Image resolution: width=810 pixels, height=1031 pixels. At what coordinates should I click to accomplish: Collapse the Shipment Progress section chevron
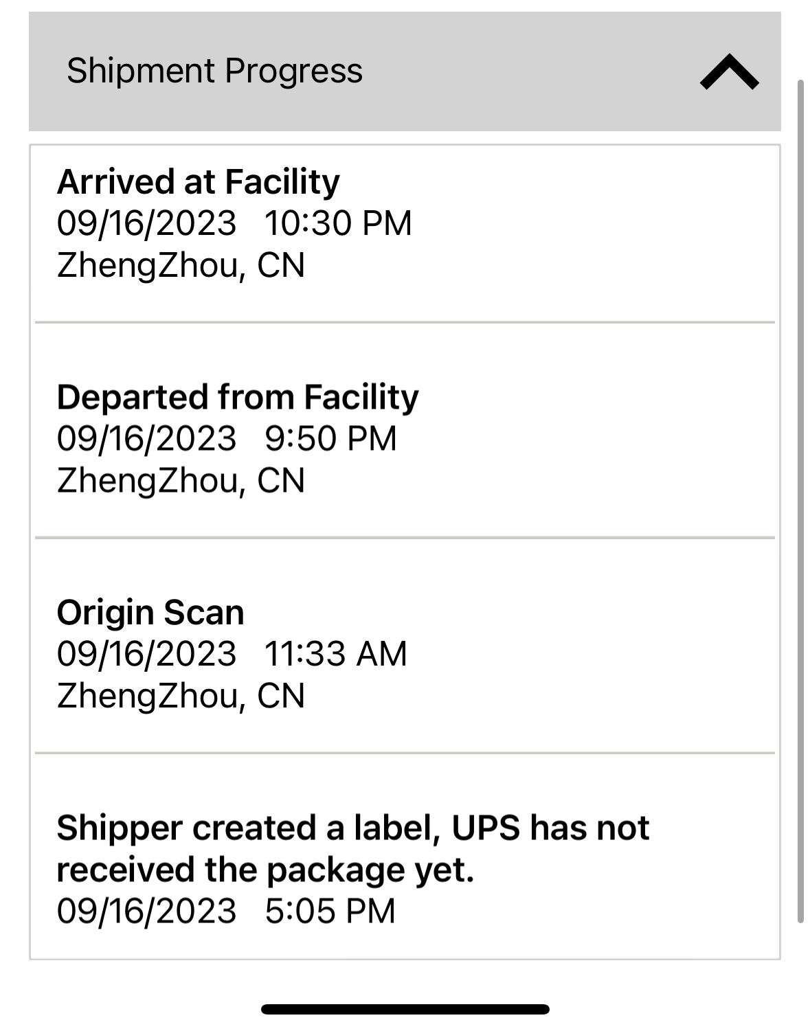[729, 72]
